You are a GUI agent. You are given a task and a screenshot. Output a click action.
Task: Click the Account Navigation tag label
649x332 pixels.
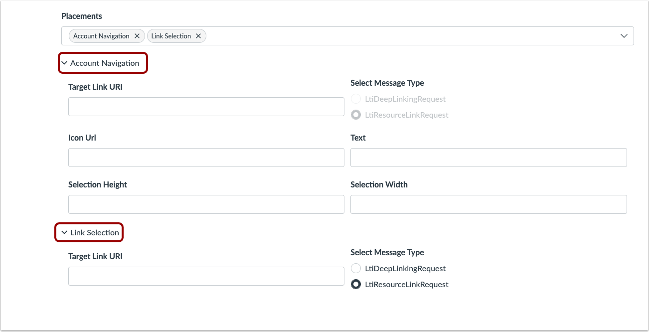101,36
